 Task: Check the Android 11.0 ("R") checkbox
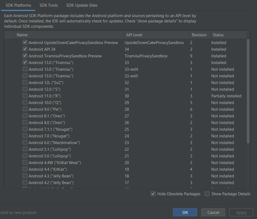point(25,96)
